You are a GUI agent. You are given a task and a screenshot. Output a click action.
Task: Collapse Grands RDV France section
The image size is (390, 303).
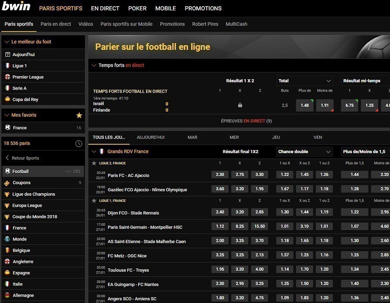point(94,151)
